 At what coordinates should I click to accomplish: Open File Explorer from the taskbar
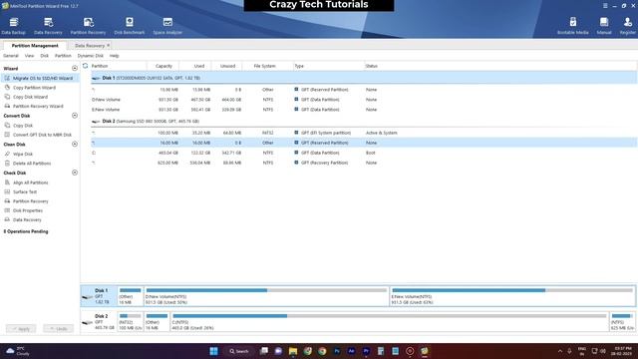point(292,351)
